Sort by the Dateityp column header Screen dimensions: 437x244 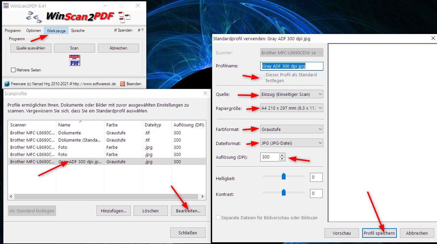157,125
